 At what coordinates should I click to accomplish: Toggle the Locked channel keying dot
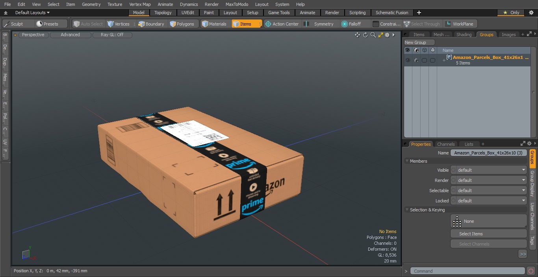453,201
